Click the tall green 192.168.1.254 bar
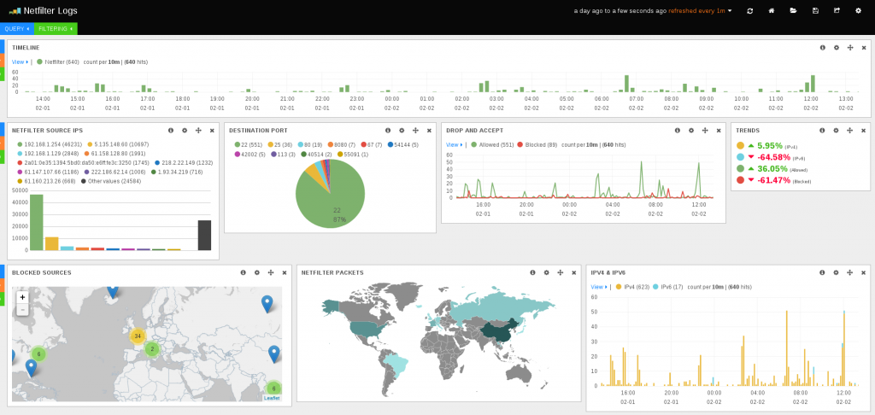The height and width of the screenshot is (415, 875). pyautogui.click(x=36, y=222)
